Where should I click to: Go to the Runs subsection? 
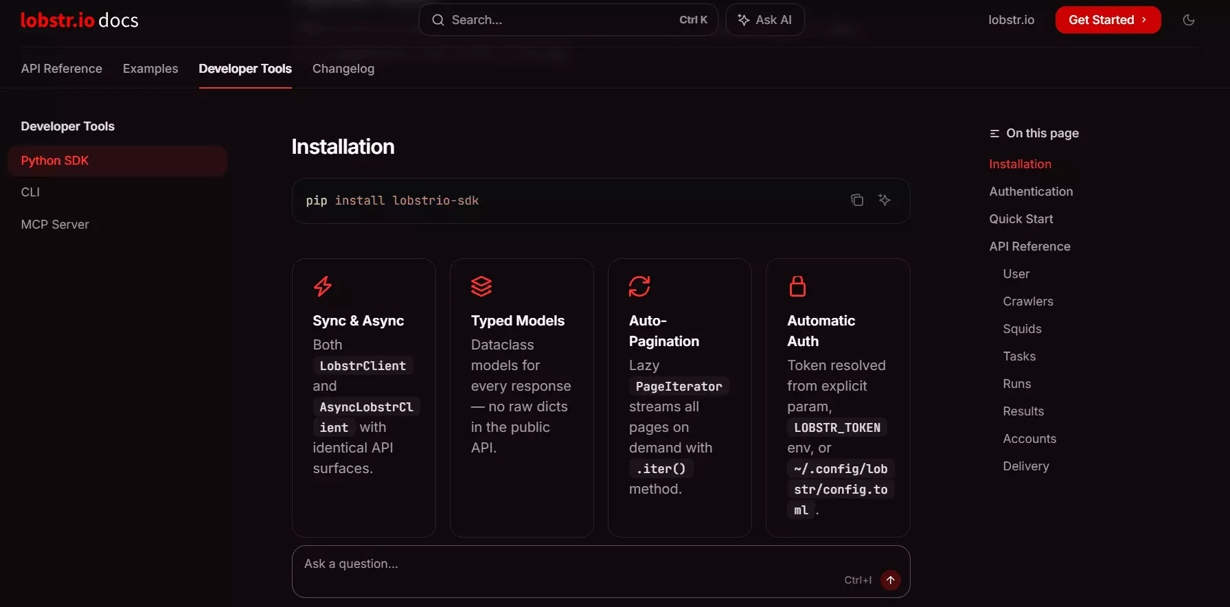(1016, 384)
